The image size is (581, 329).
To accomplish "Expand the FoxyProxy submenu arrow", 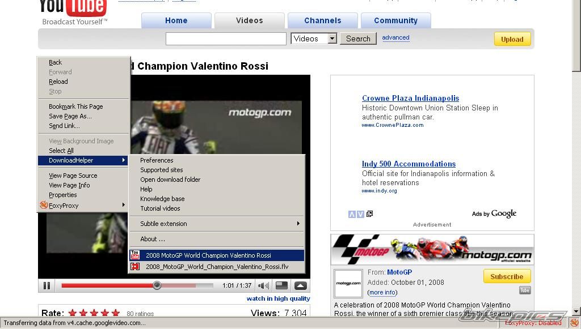I will pyautogui.click(x=123, y=205).
